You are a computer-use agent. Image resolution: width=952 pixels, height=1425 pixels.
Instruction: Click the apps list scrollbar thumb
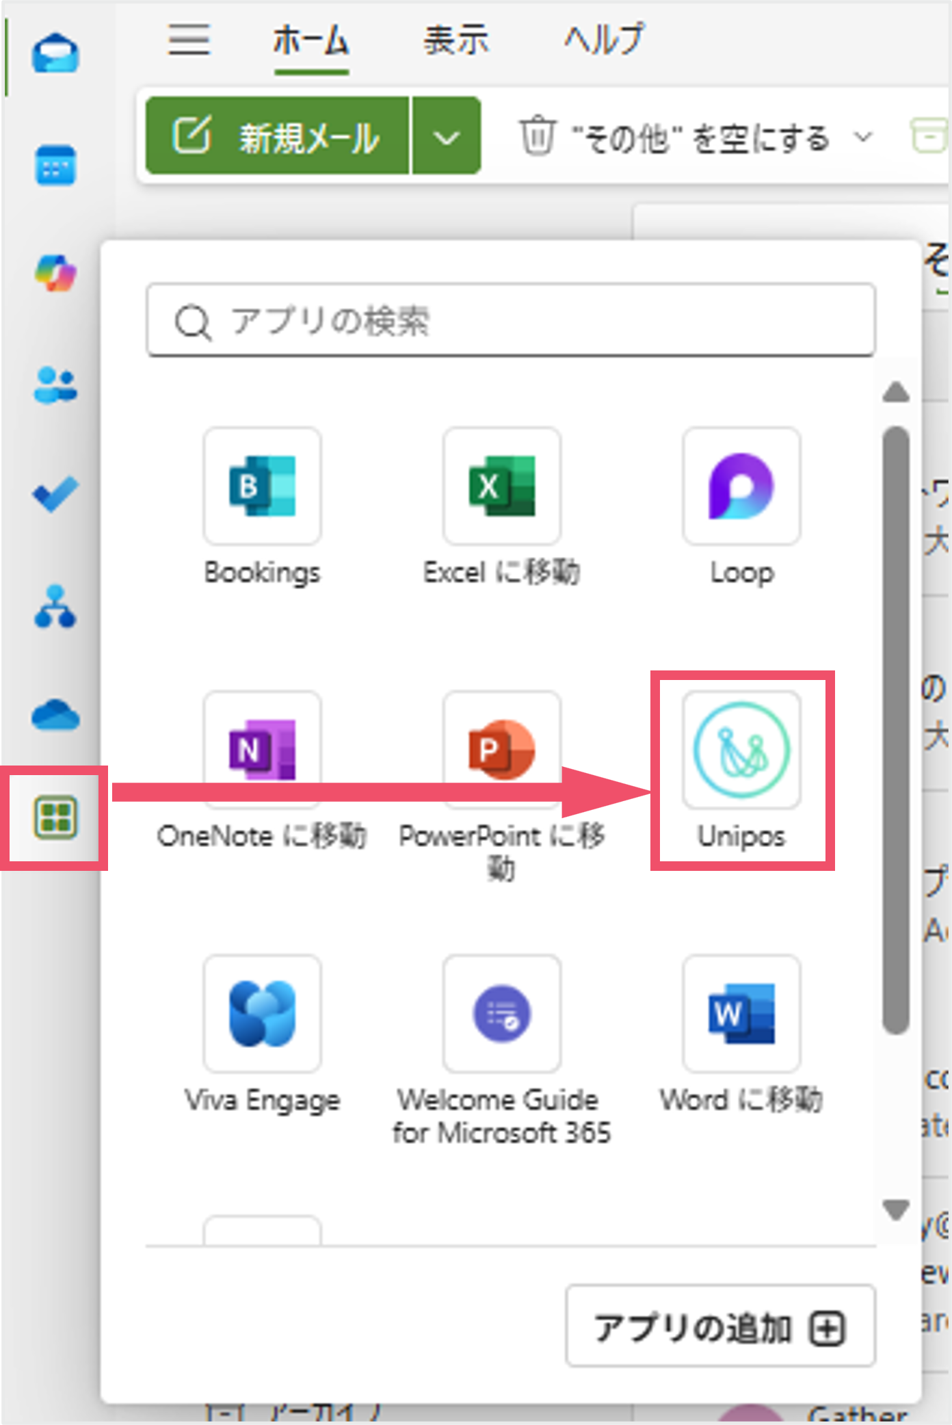(x=895, y=730)
